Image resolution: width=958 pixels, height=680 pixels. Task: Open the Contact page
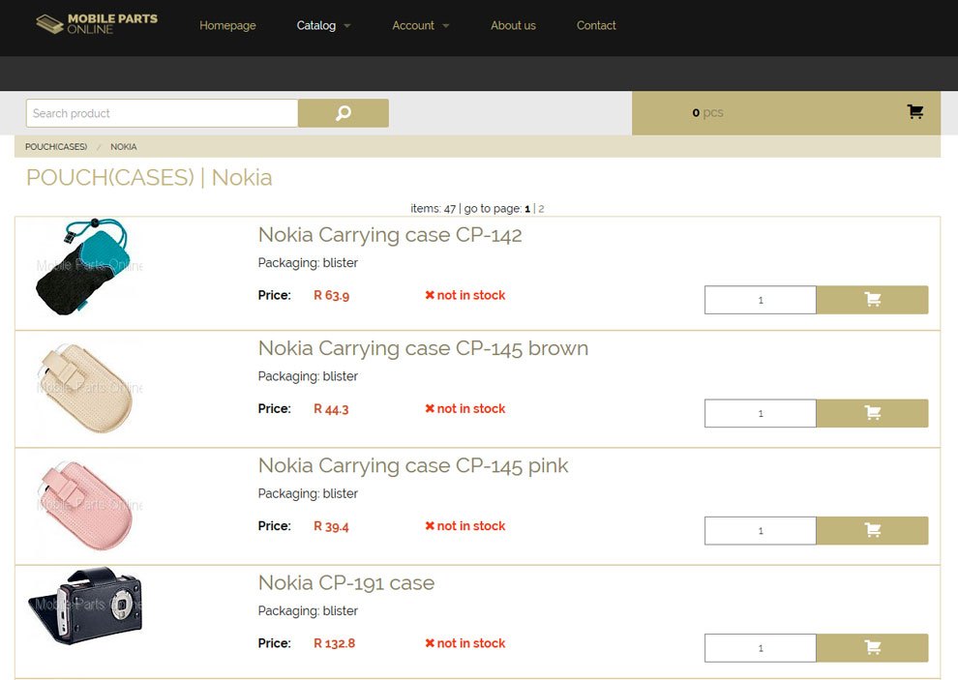(x=596, y=25)
